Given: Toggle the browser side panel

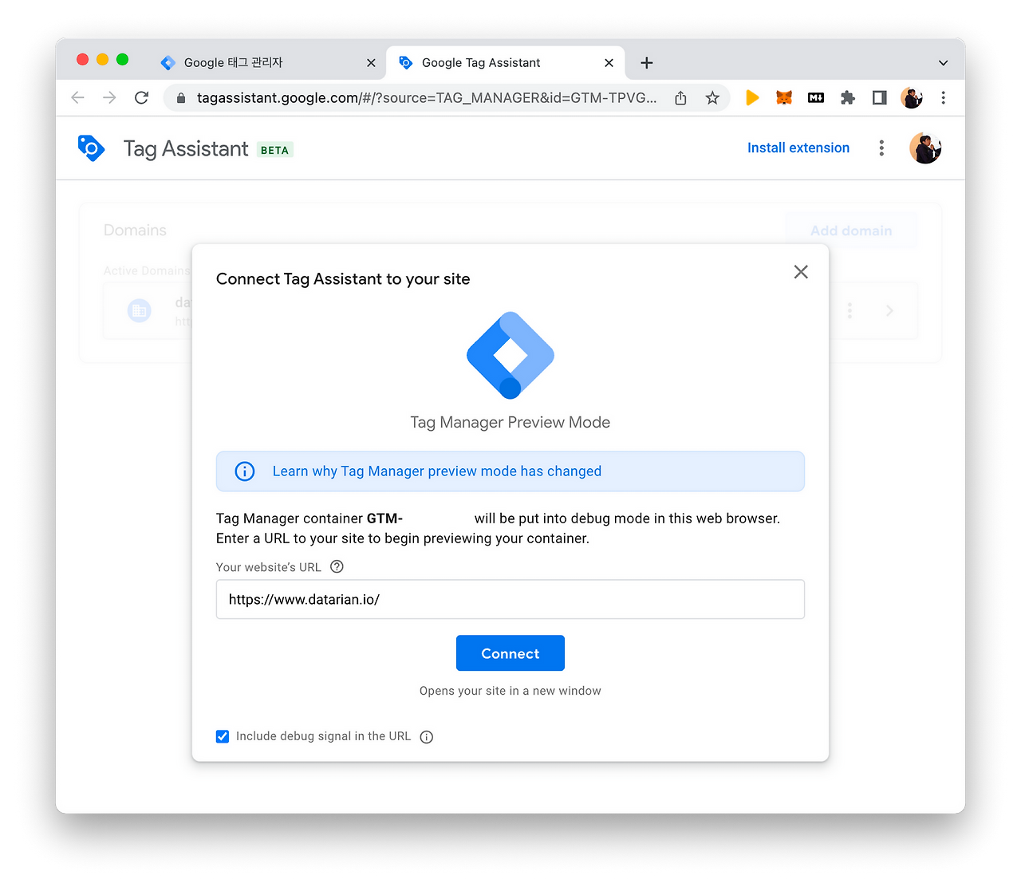Looking at the screenshot, I should click(880, 97).
